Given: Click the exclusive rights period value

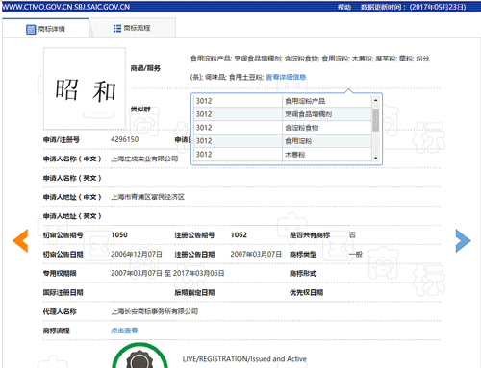Looking at the screenshot, I should [167, 273].
